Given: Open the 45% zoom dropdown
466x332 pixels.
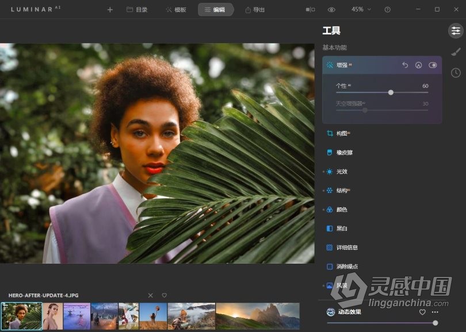Looking at the screenshot, I should point(361,10).
